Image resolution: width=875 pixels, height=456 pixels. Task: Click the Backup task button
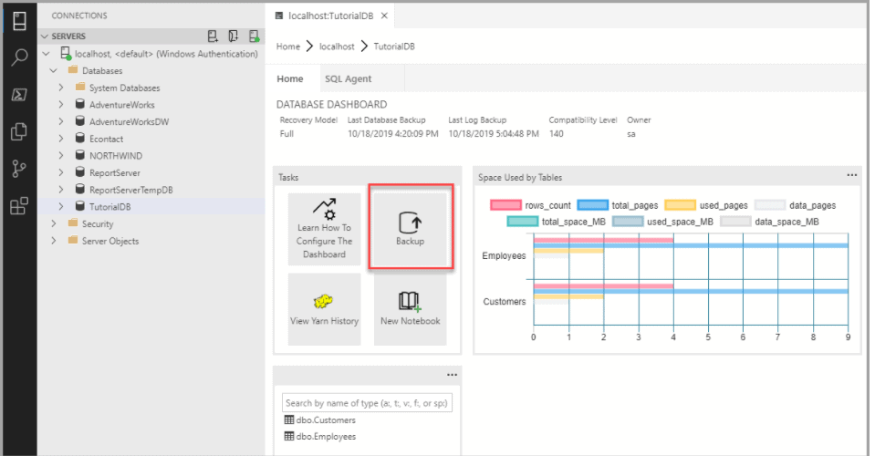point(410,228)
